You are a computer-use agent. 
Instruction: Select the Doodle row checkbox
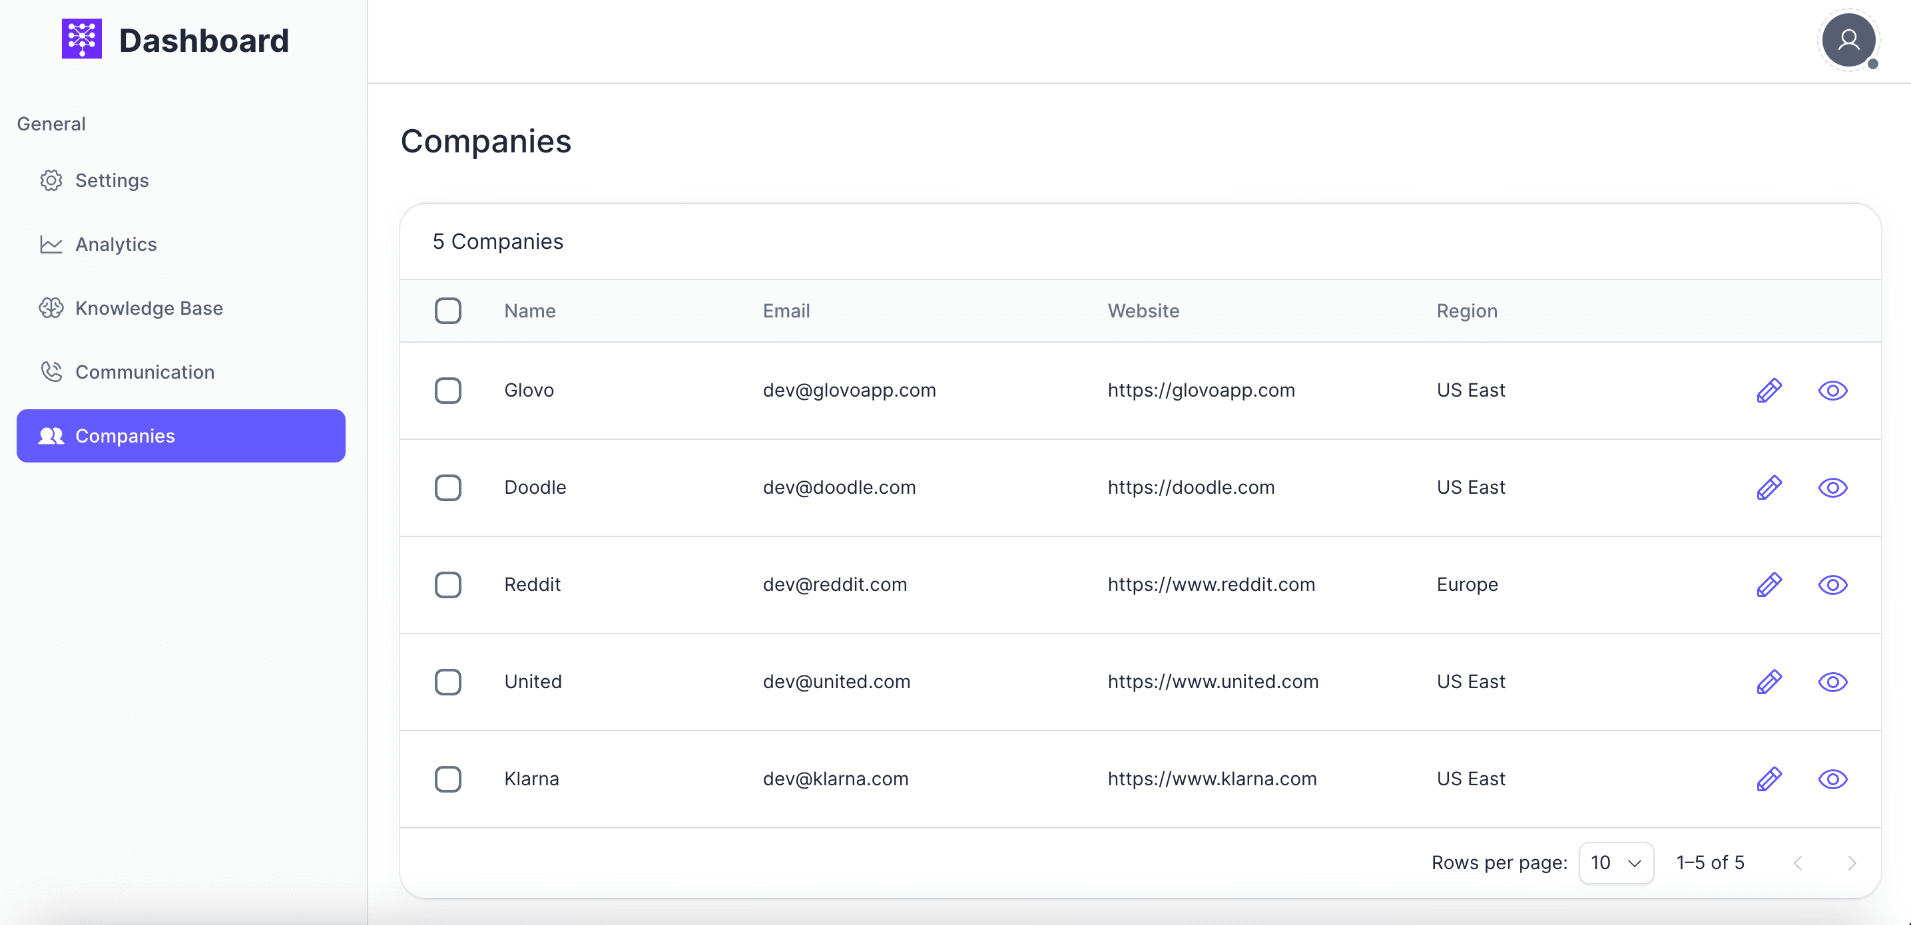(448, 487)
